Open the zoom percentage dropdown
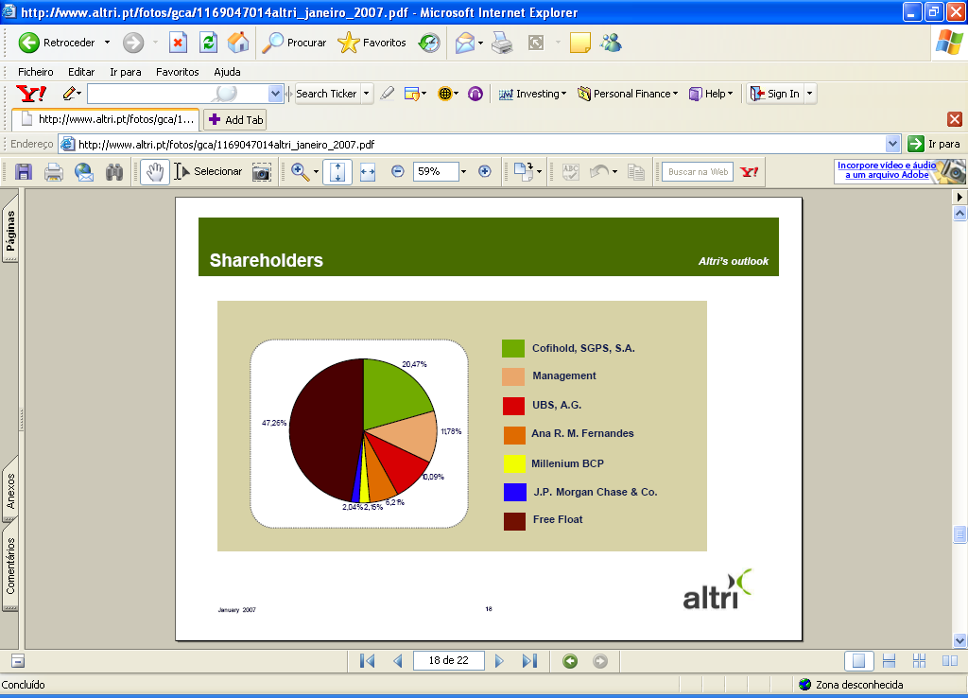Screen dimensions: 968x698 click(463, 172)
